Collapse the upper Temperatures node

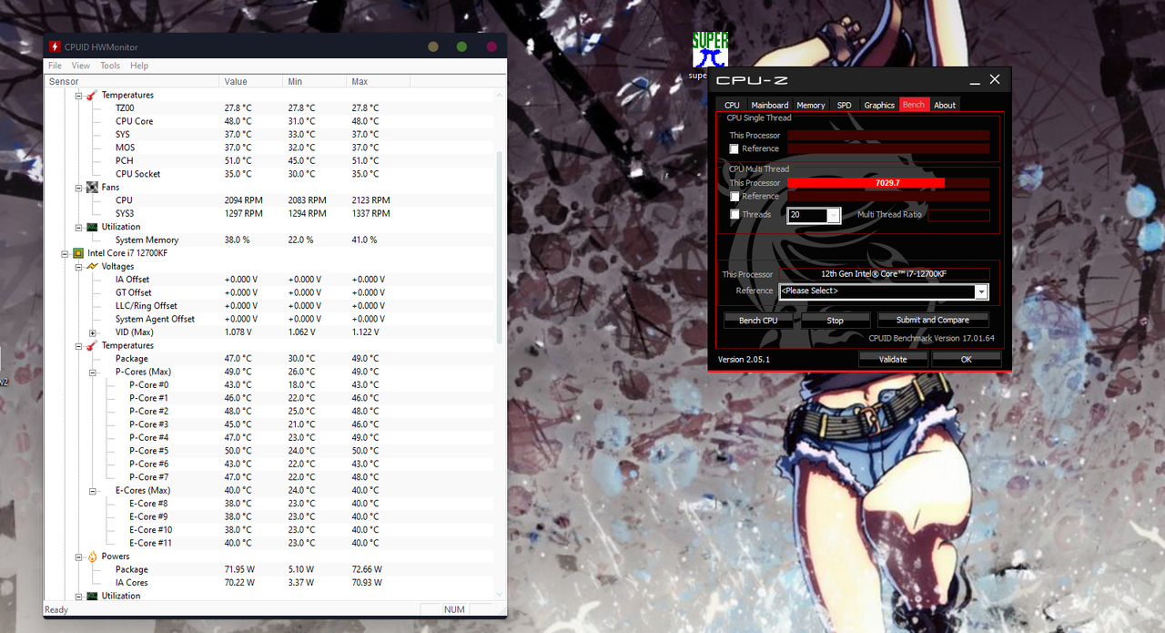(x=78, y=95)
